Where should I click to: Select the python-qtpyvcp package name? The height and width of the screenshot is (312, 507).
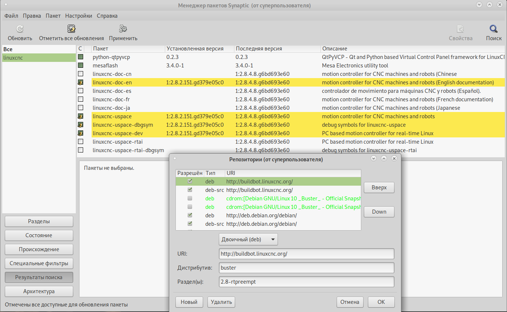(111, 57)
